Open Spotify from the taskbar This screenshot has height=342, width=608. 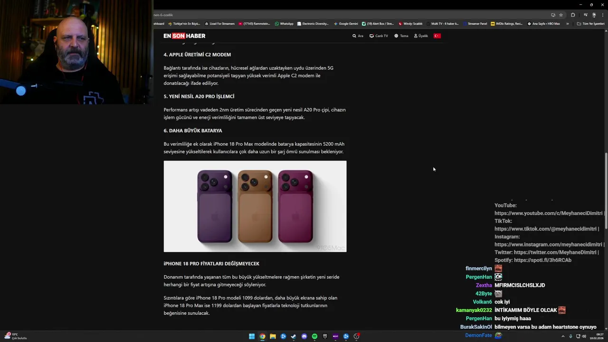pyautogui.click(x=314, y=336)
